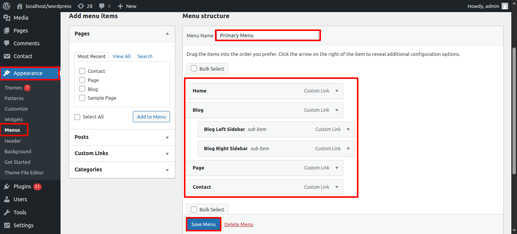
Task: Click the Delete Menu link
Action: point(239,224)
